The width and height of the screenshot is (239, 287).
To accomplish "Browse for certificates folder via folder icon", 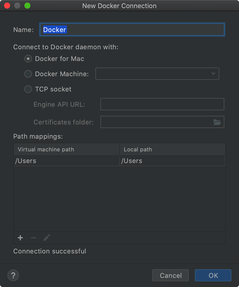I will pos(217,122).
